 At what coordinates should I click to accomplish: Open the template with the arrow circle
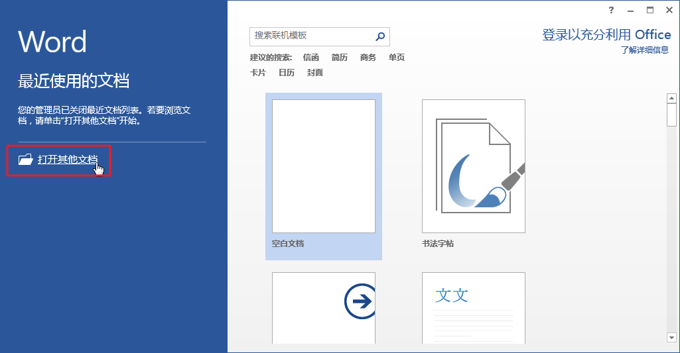pos(324,308)
